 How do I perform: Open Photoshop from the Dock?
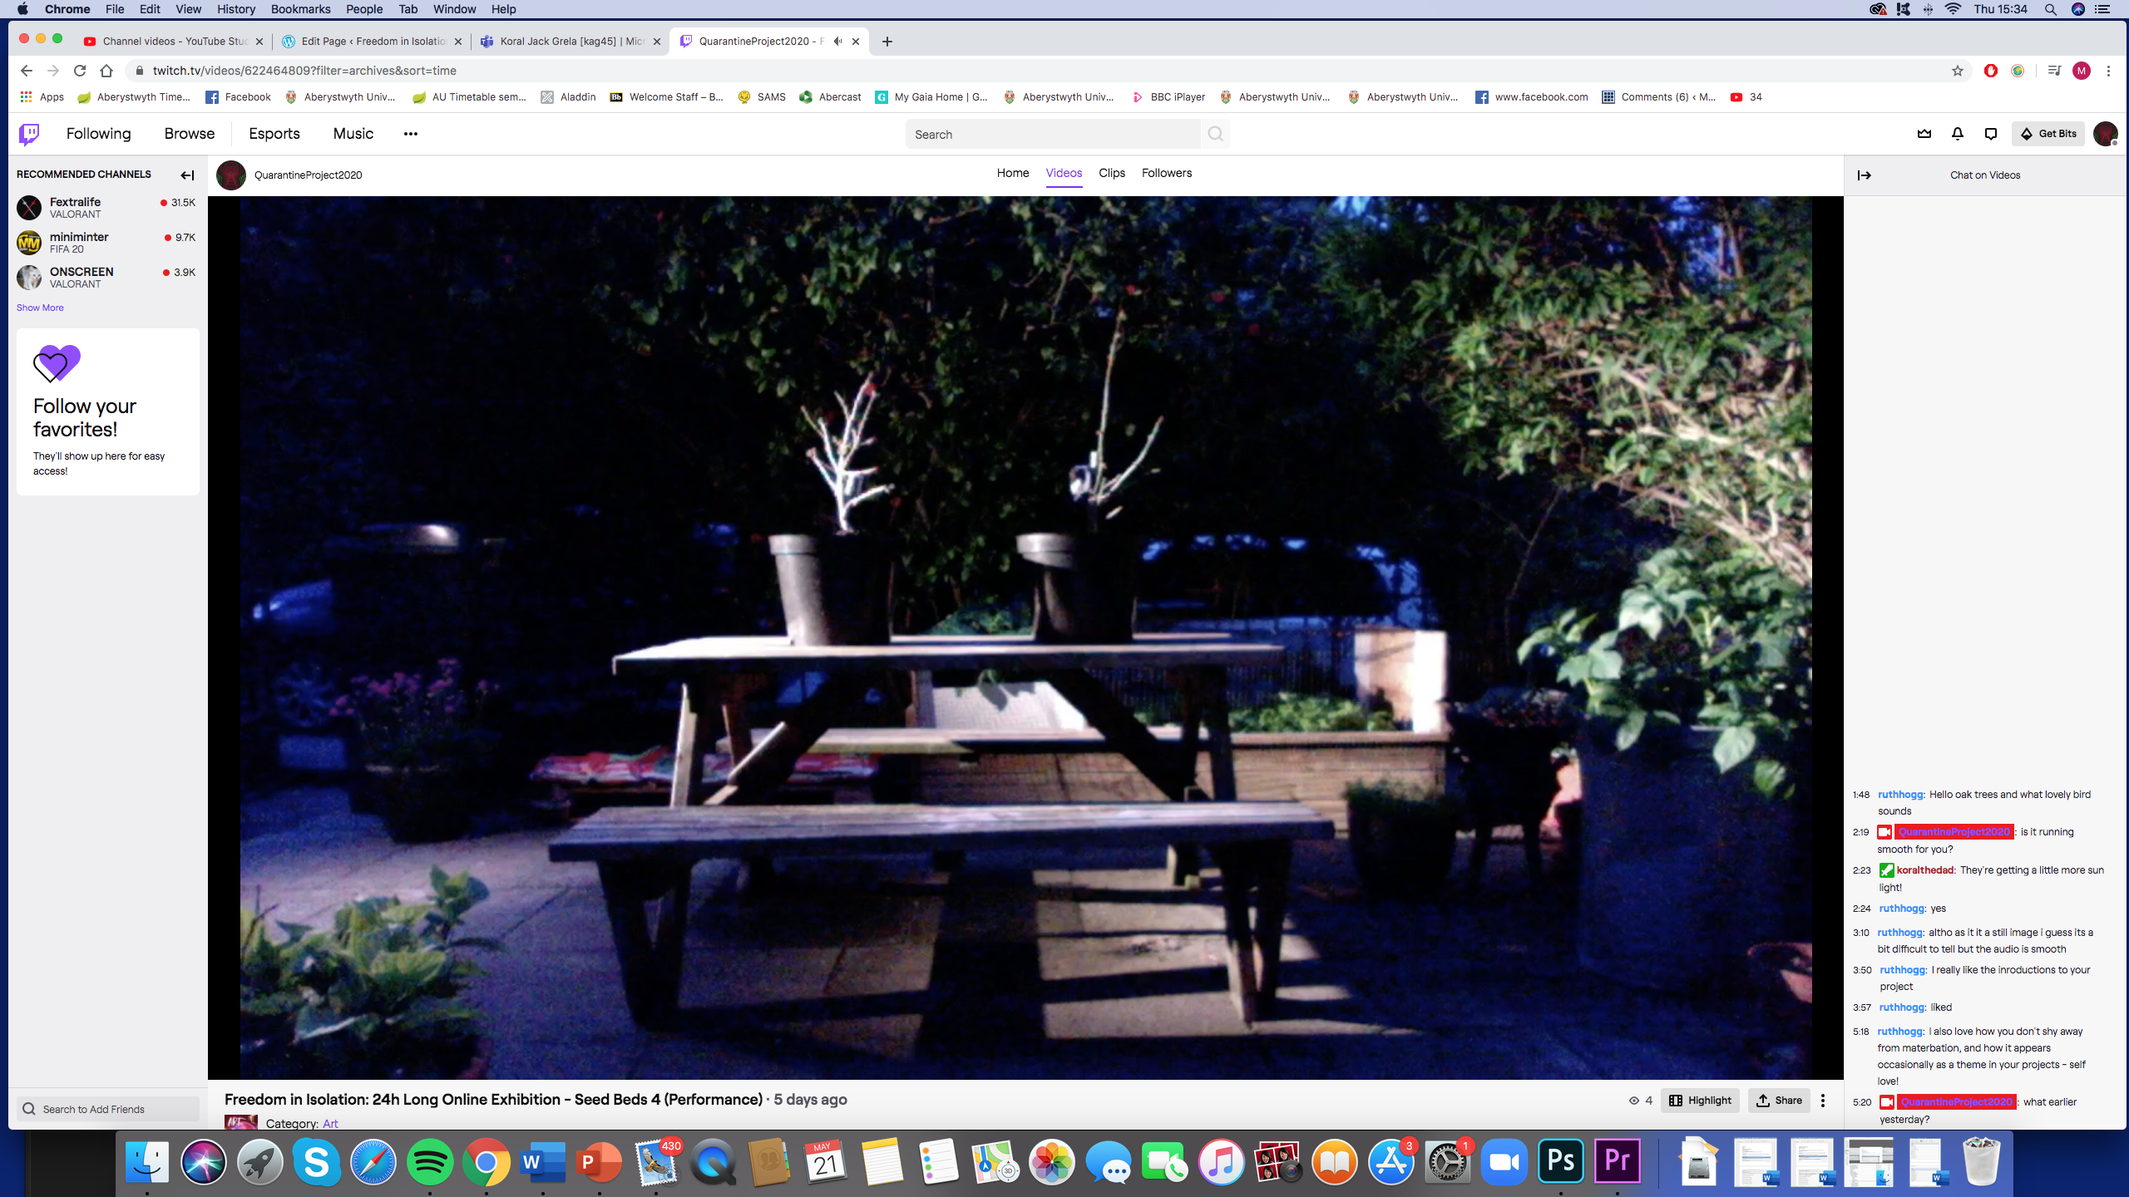tap(1560, 1161)
